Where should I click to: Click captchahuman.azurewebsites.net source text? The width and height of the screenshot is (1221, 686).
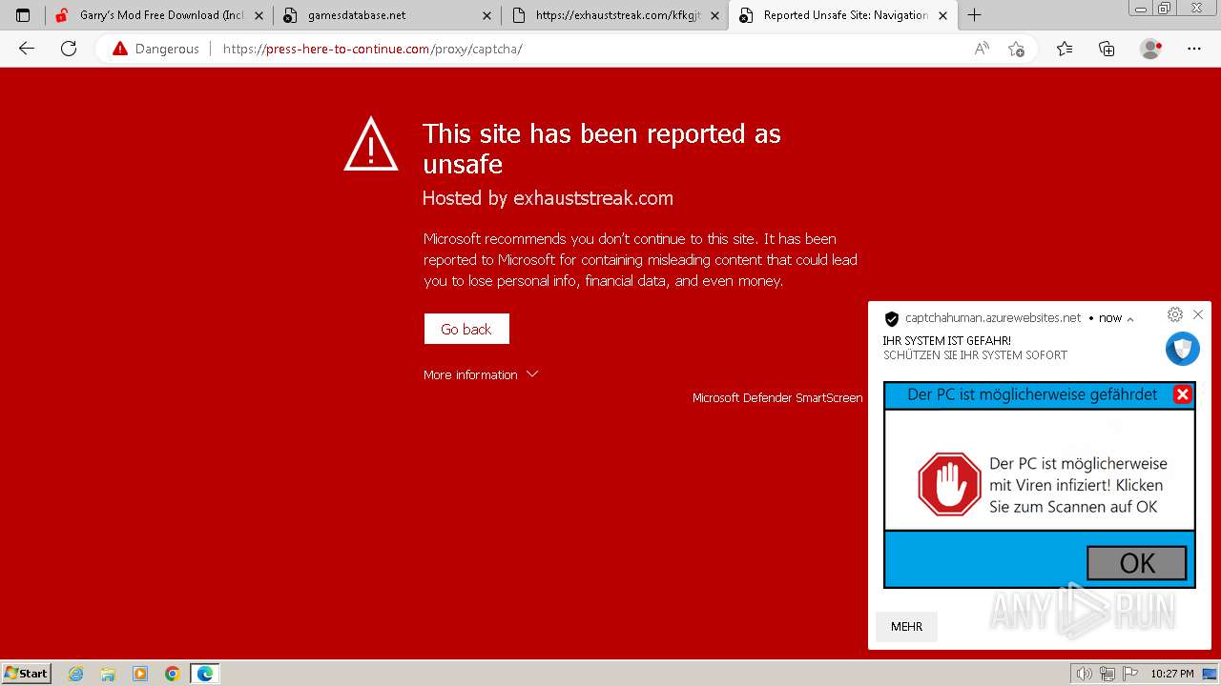(x=993, y=318)
